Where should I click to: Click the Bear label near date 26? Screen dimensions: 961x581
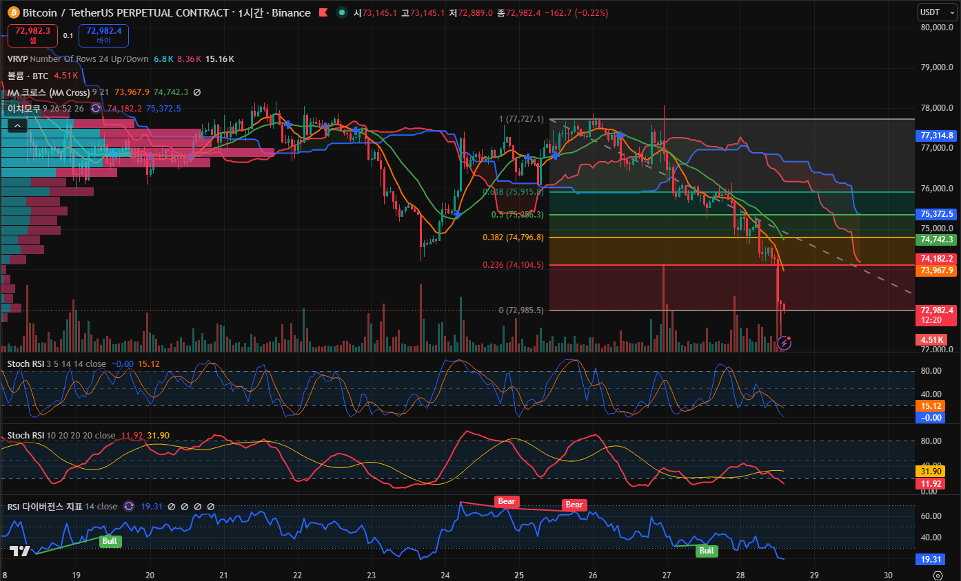(x=574, y=505)
